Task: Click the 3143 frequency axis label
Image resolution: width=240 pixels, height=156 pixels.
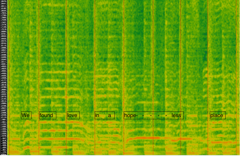Action: coord(4,99)
